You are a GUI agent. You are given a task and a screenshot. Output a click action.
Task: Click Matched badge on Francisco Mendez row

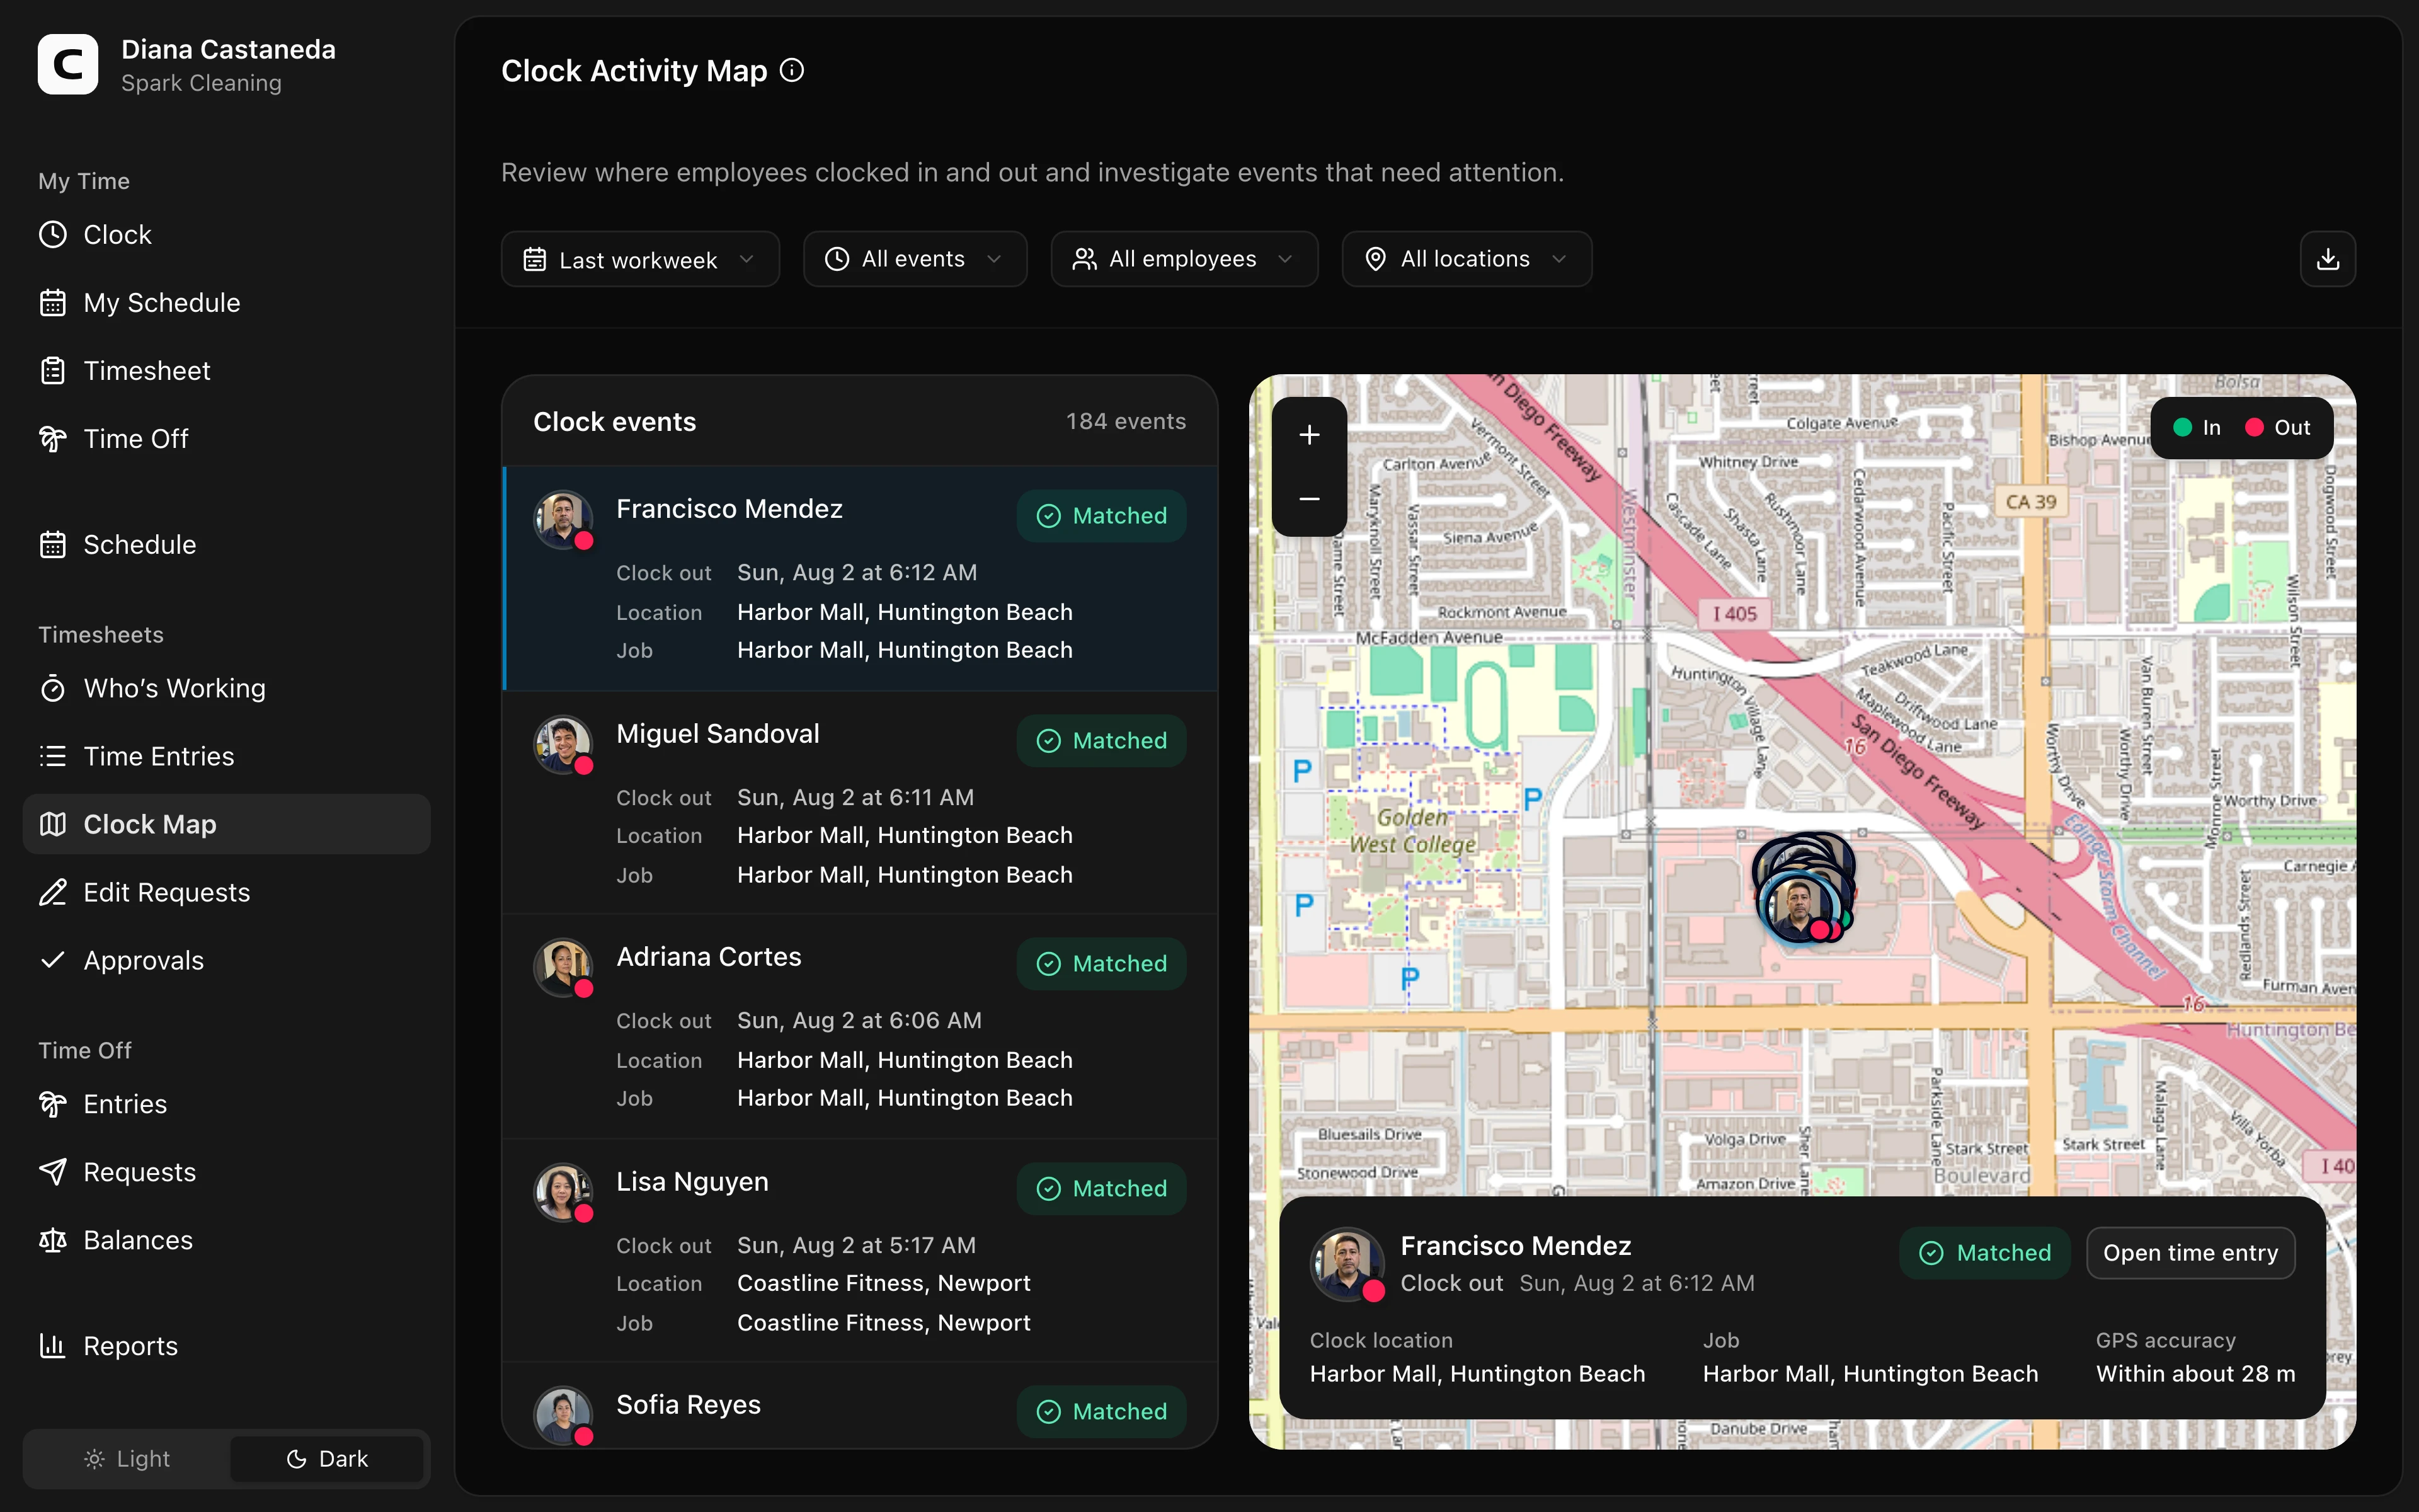pos(1102,516)
